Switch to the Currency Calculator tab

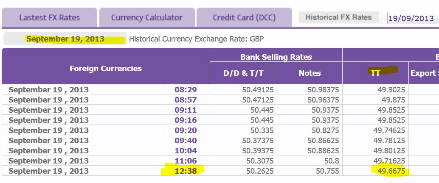(147, 17)
